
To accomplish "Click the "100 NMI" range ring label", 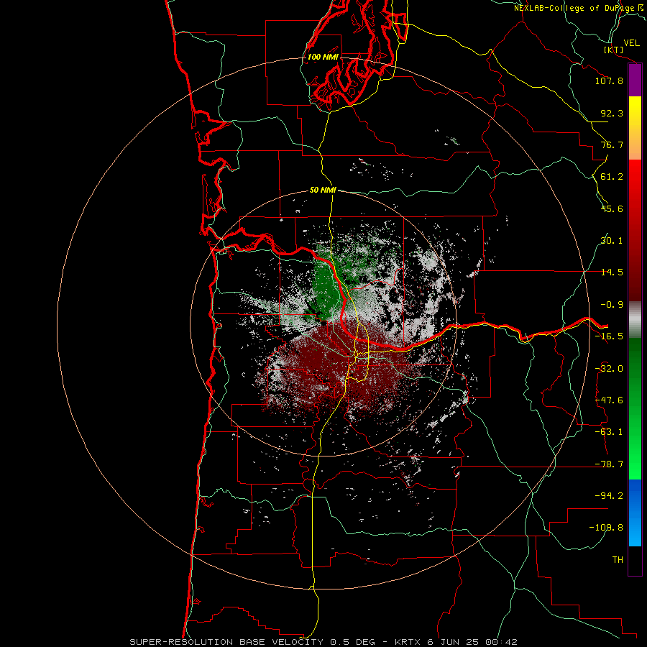I will click(323, 57).
